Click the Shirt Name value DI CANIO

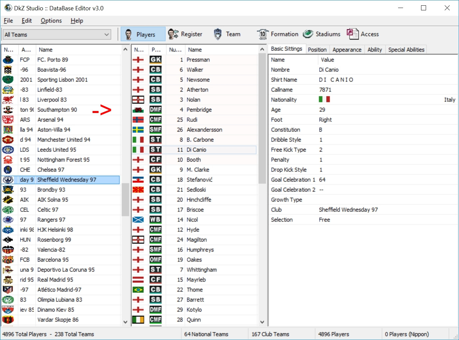[336, 80]
